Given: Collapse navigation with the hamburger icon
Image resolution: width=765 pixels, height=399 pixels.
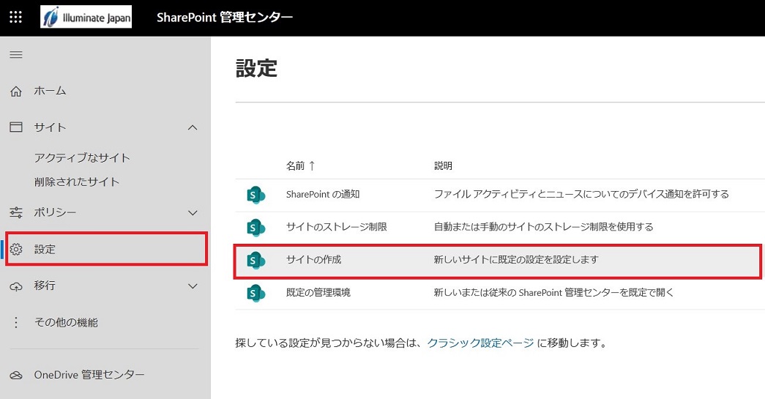Looking at the screenshot, I should (16, 55).
